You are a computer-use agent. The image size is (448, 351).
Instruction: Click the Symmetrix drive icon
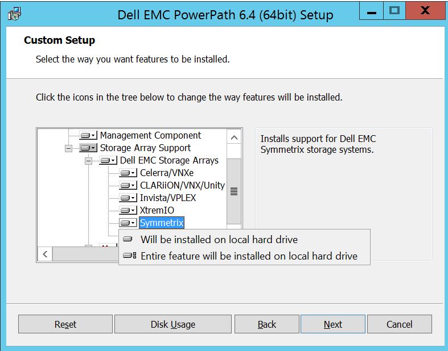[x=128, y=223]
